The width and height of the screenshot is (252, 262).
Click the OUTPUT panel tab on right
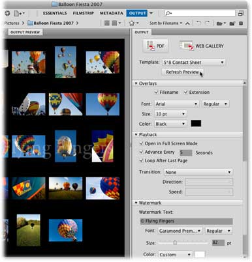(x=142, y=32)
